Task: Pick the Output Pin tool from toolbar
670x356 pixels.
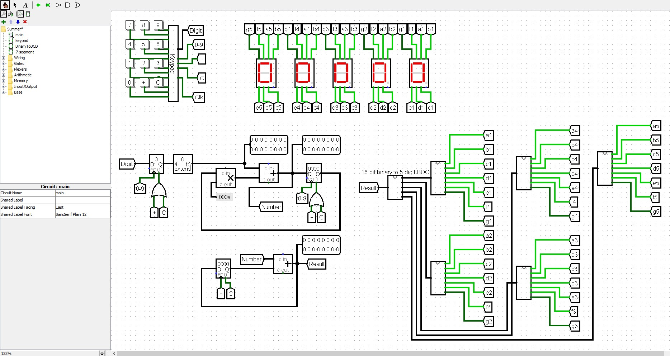Action: point(48,5)
